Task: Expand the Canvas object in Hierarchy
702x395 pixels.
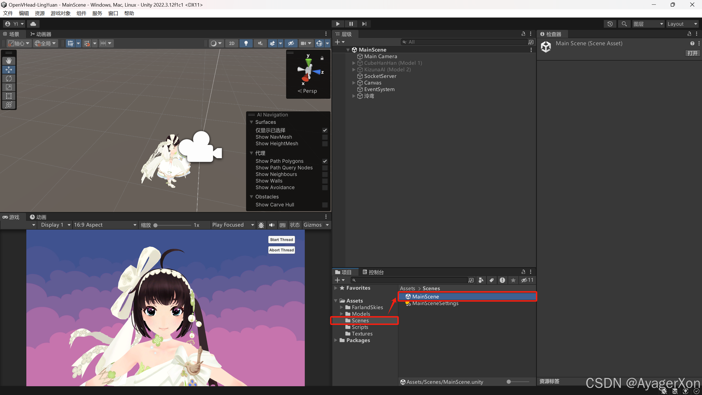Action: click(x=354, y=83)
